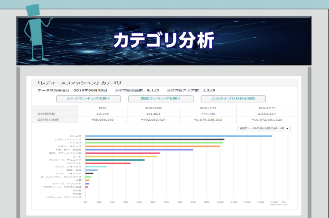
Task: Open 商品ランキングを開く product ranking
Action: 161,99
